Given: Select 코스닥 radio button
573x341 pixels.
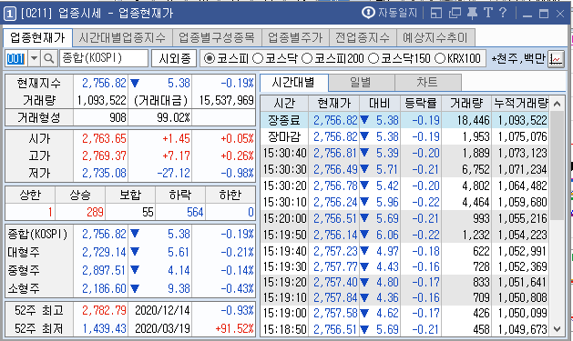Looking at the screenshot, I should tap(258, 58).
